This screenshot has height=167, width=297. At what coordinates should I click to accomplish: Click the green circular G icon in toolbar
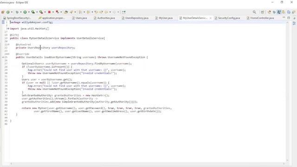click(8, 12)
